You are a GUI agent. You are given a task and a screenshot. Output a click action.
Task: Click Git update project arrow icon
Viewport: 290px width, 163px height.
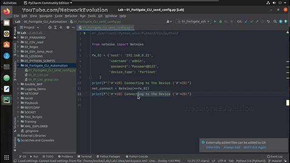(246, 22)
